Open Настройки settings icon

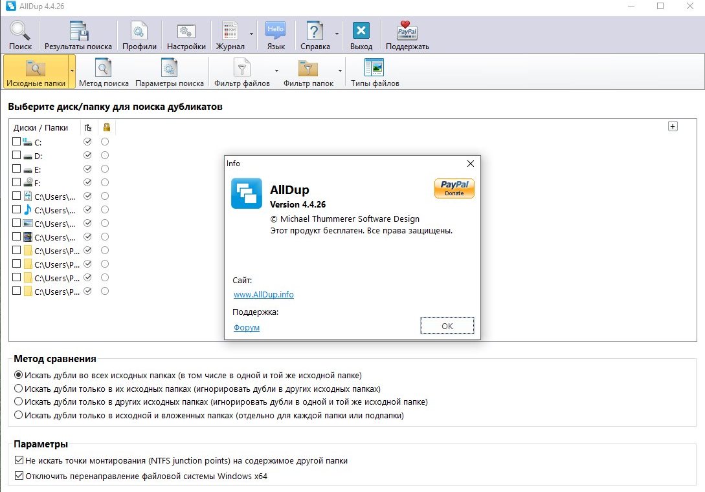[186, 36]
